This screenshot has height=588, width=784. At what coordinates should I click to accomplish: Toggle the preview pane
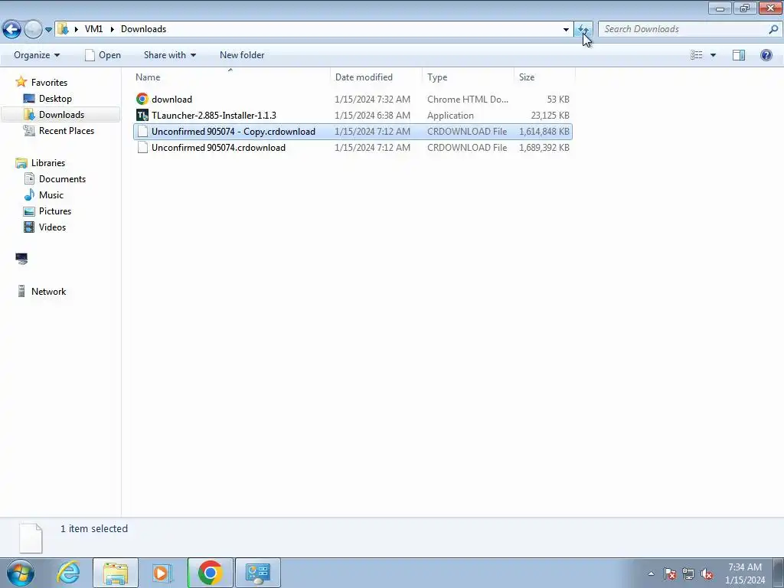pos(739,55)
